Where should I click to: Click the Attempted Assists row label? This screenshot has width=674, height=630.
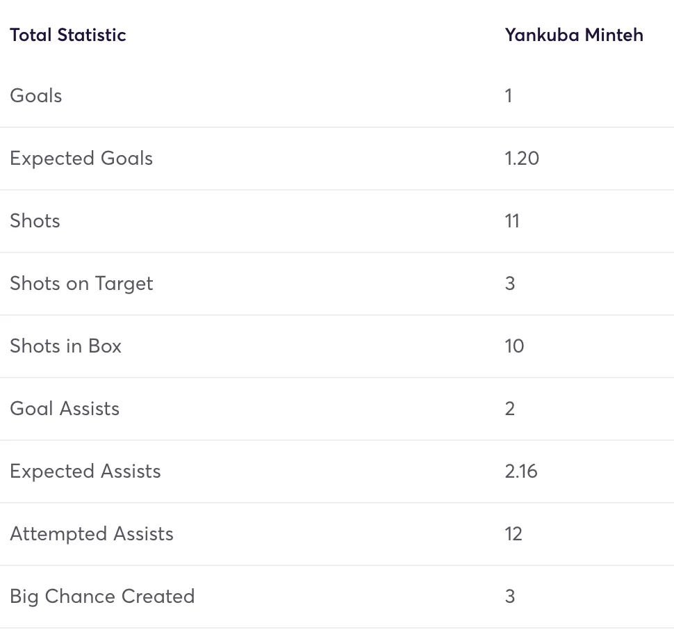point(92,533)
